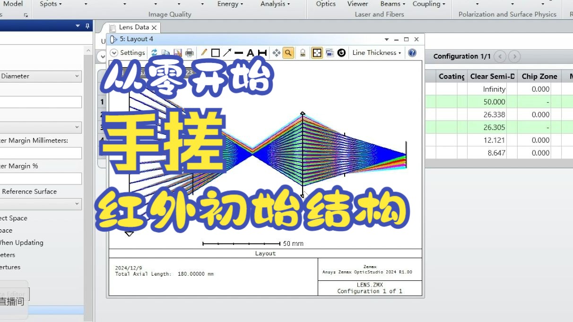The height and width of the screenshot is (322, 573).
Task: Click Margin Millimeters input field
Action: [x=41, y=153]
